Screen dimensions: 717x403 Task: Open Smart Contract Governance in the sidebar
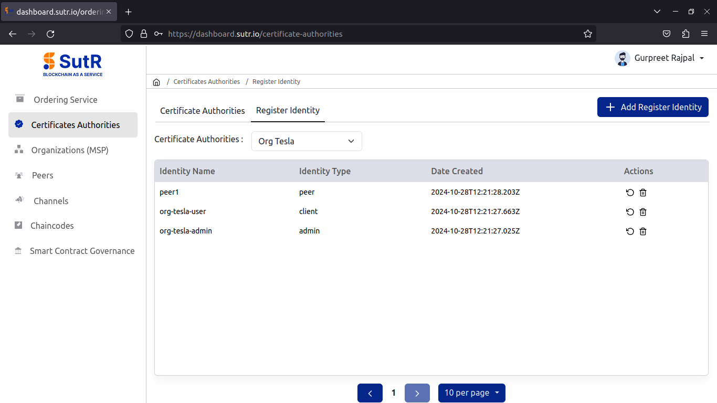[x=82, y=251]
